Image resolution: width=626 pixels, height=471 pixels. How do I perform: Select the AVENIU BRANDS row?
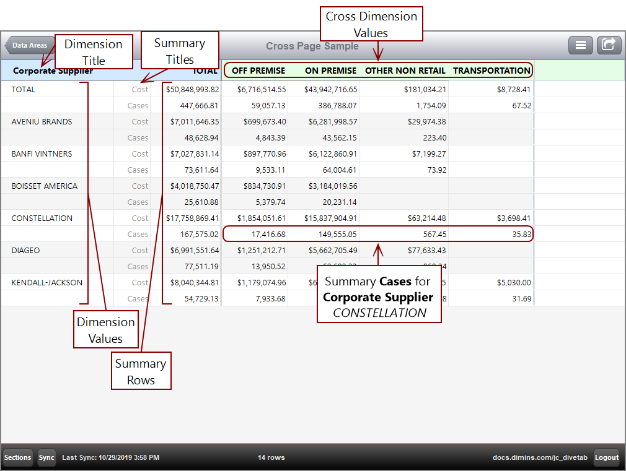42,122
